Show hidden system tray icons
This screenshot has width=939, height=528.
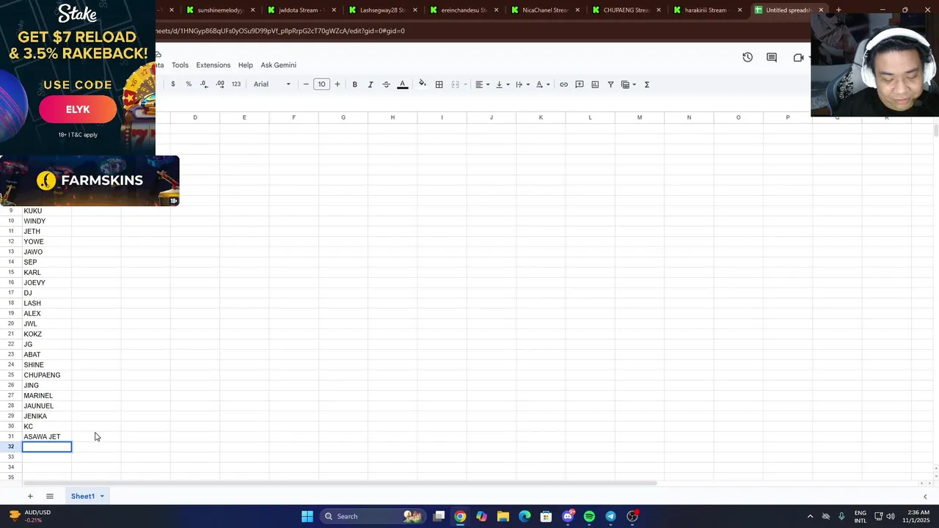(x=810, y=516)
